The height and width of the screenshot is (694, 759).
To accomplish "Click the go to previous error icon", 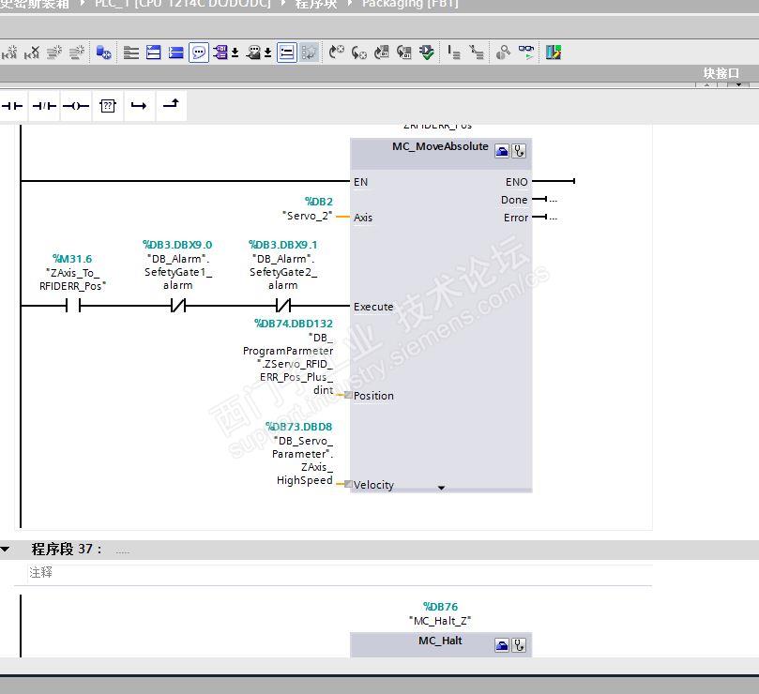I will tap(358, 52).
